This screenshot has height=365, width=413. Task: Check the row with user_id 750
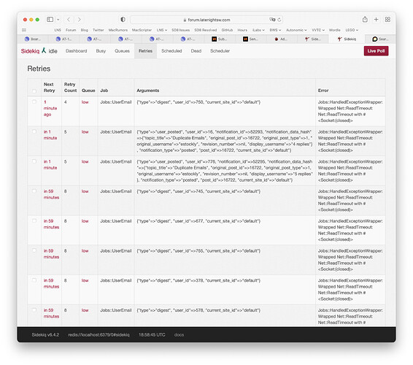click(x=34, y=101)
